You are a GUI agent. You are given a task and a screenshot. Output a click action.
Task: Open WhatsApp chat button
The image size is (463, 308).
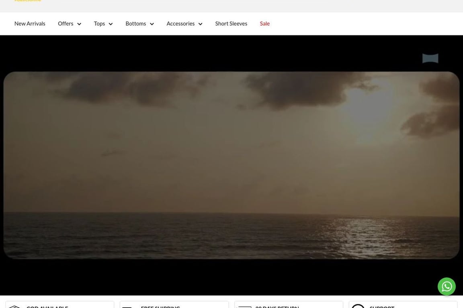447,286
